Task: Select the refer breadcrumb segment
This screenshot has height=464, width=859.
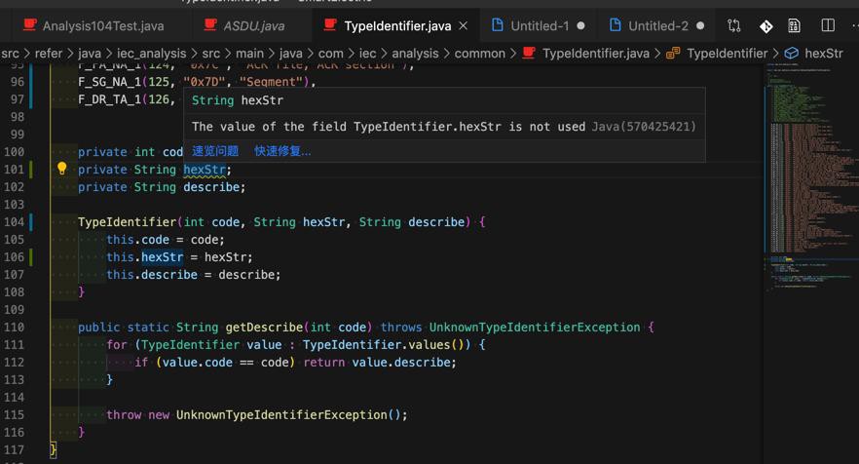Action: 49,54
